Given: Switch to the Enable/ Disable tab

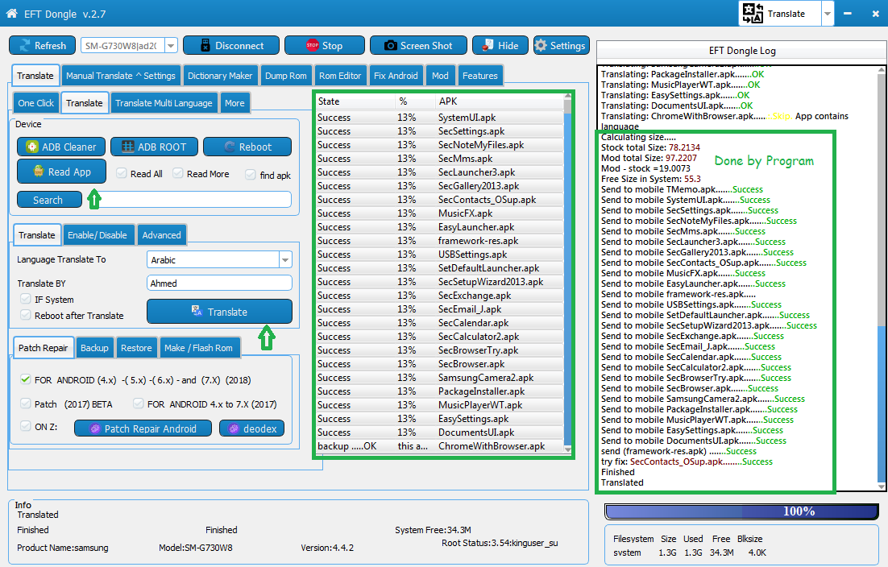Looking at the screenshot, I should (x=98, y=235).
